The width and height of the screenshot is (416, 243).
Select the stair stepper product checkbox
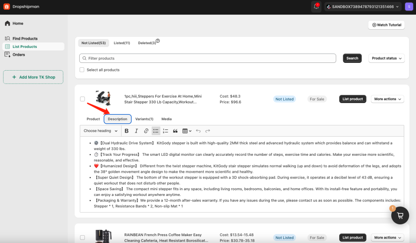[82, 99]
